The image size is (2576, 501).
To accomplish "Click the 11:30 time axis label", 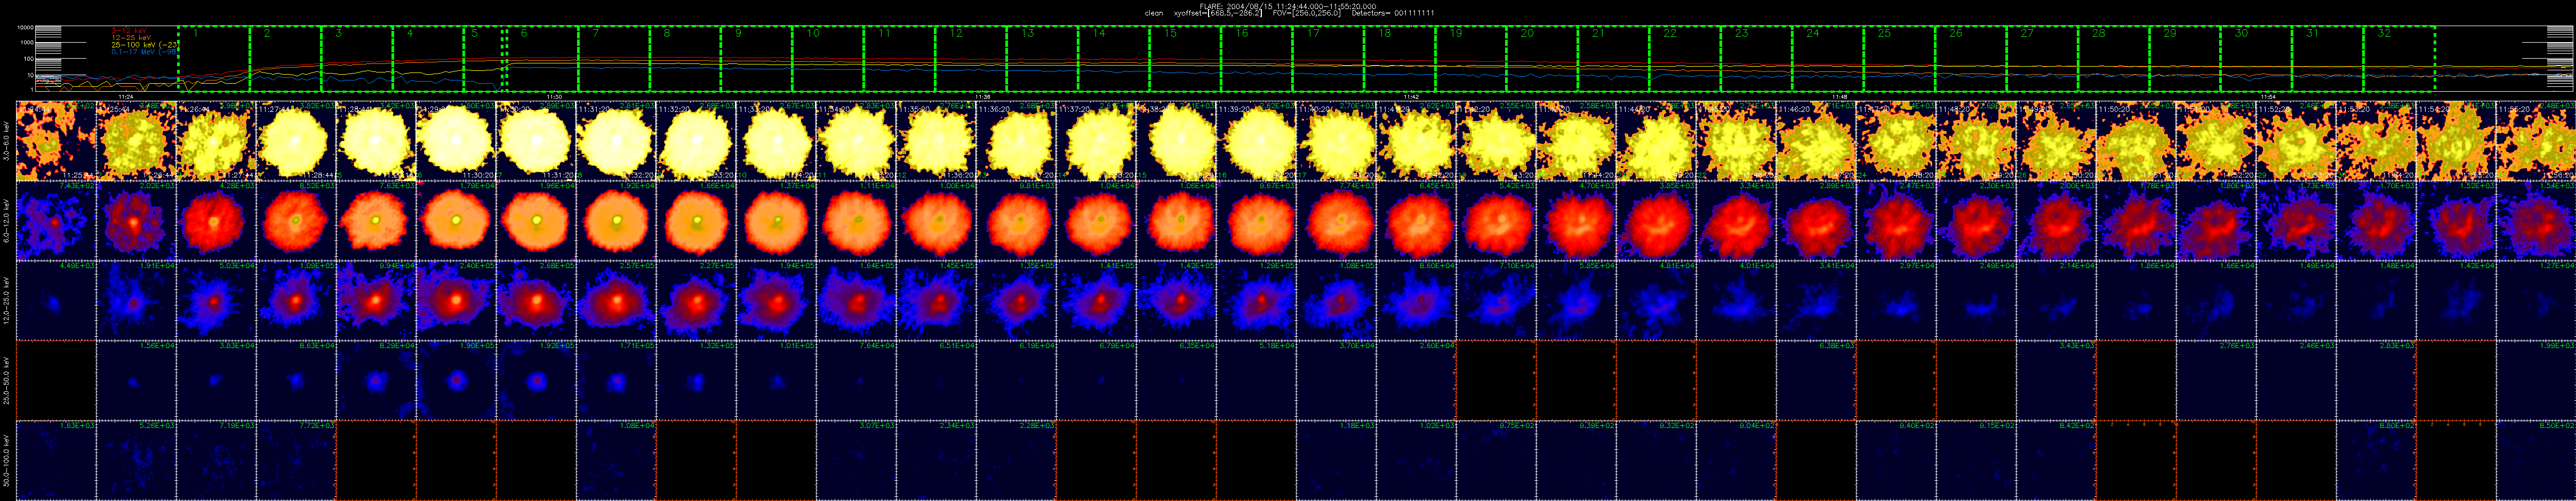I will point(553,96).
